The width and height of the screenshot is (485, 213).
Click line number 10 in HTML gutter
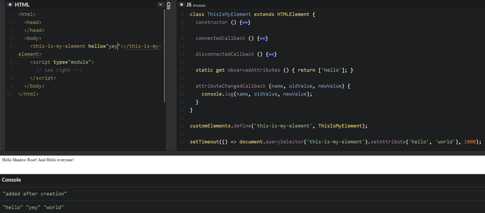point(10,94)
